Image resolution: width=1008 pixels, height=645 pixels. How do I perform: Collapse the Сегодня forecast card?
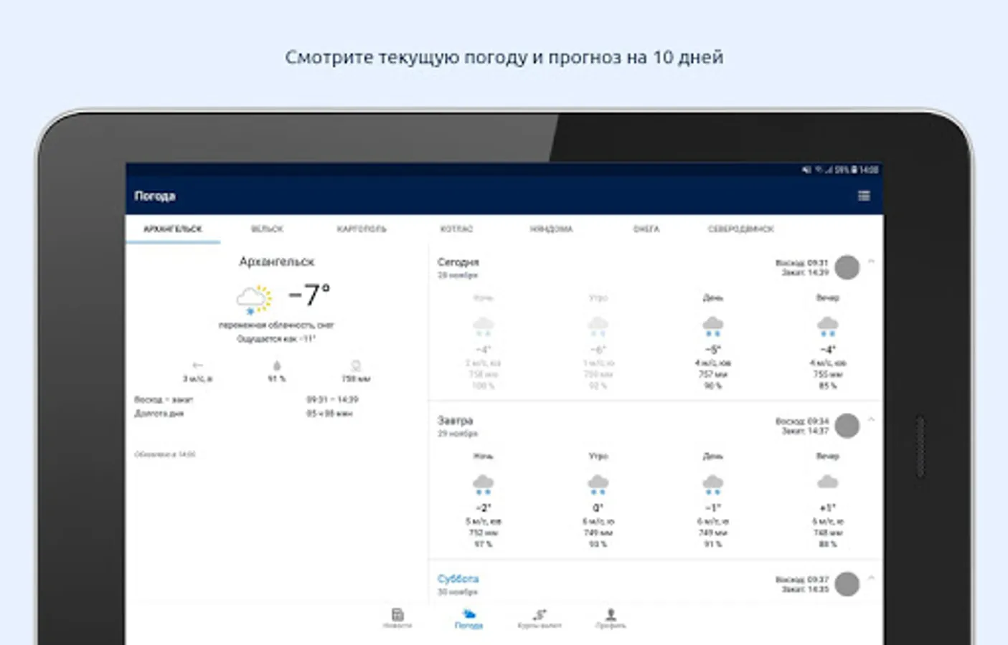click(x=871, y=262)
